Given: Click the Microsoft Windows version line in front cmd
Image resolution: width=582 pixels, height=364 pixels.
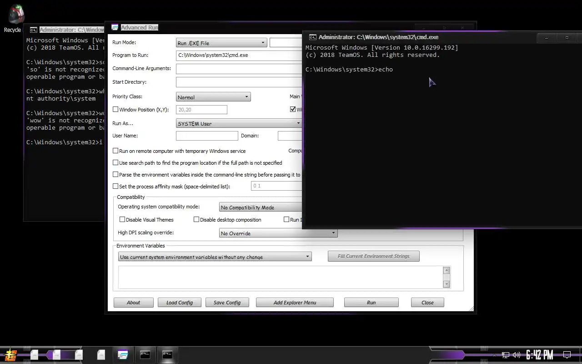Looking at the screenshot, I should pos(382,48).
